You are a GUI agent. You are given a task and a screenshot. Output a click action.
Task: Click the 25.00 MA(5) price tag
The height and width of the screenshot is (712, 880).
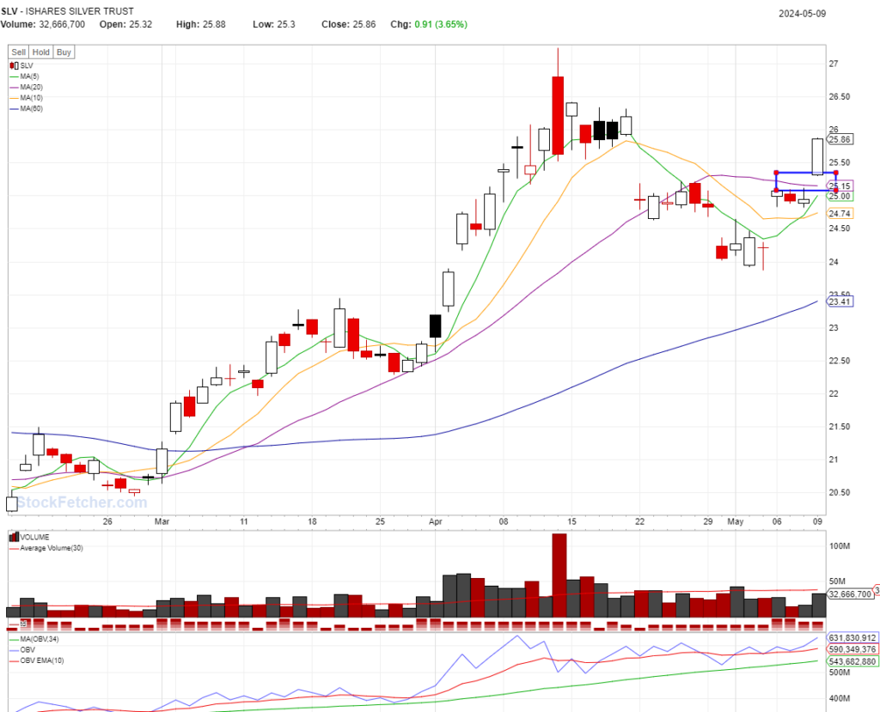[x=840, y=197]
